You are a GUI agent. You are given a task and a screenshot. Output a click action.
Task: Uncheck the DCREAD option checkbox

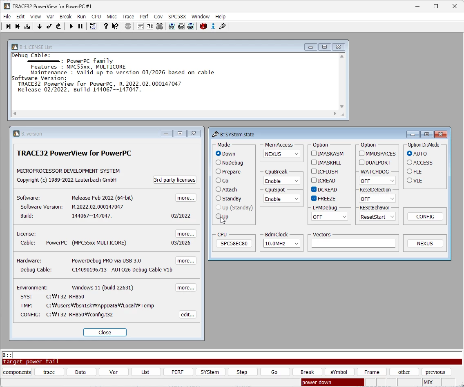click(314, 189)
